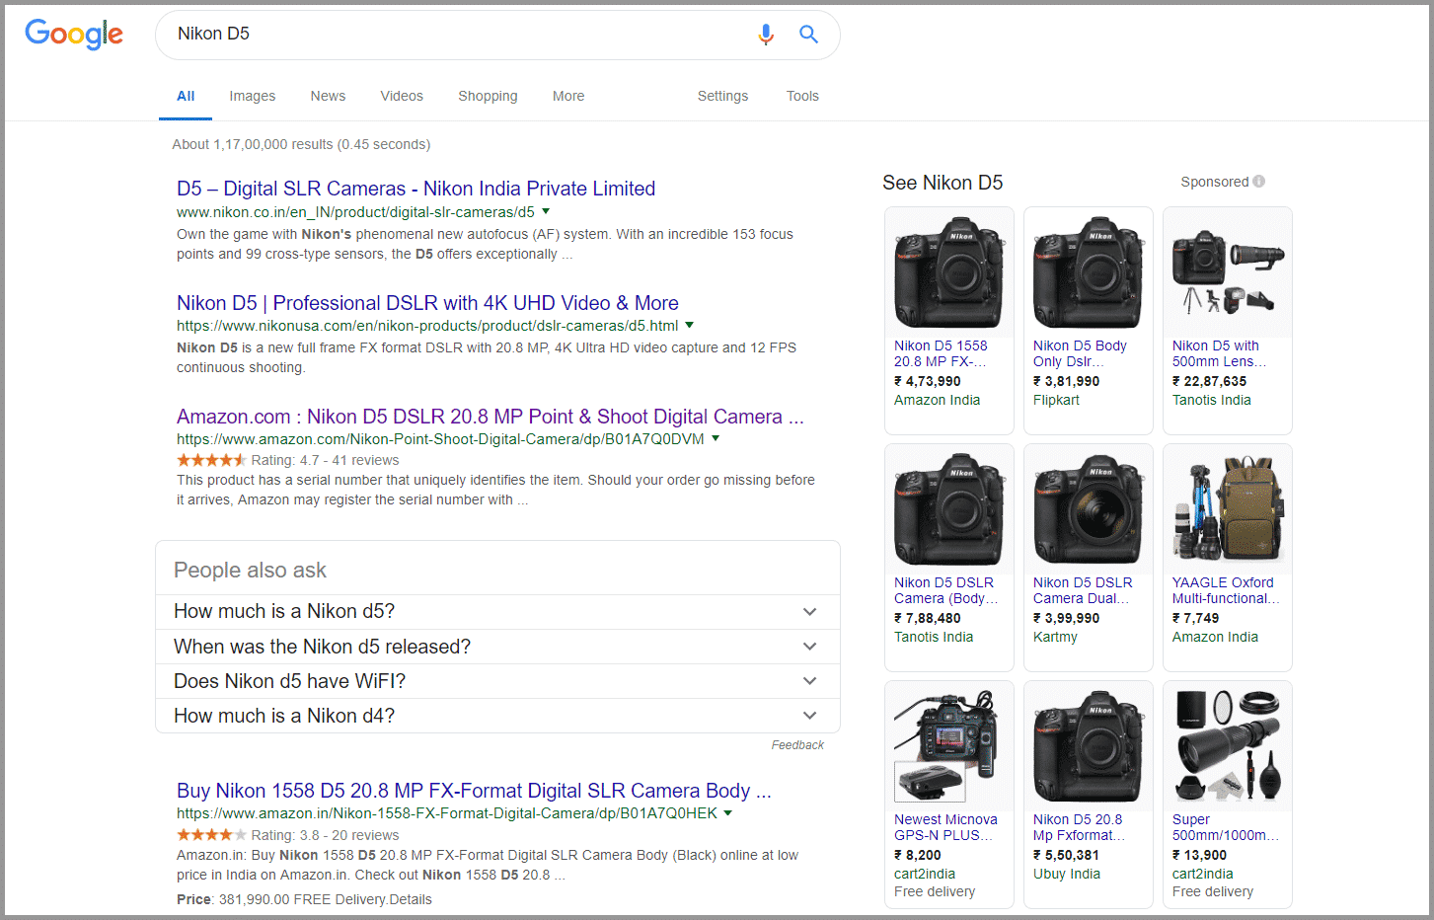Open Kartmy Nikon D5 Dual camera image
The height and width of the screenshot is (920, 1434).
(1089, 510)
